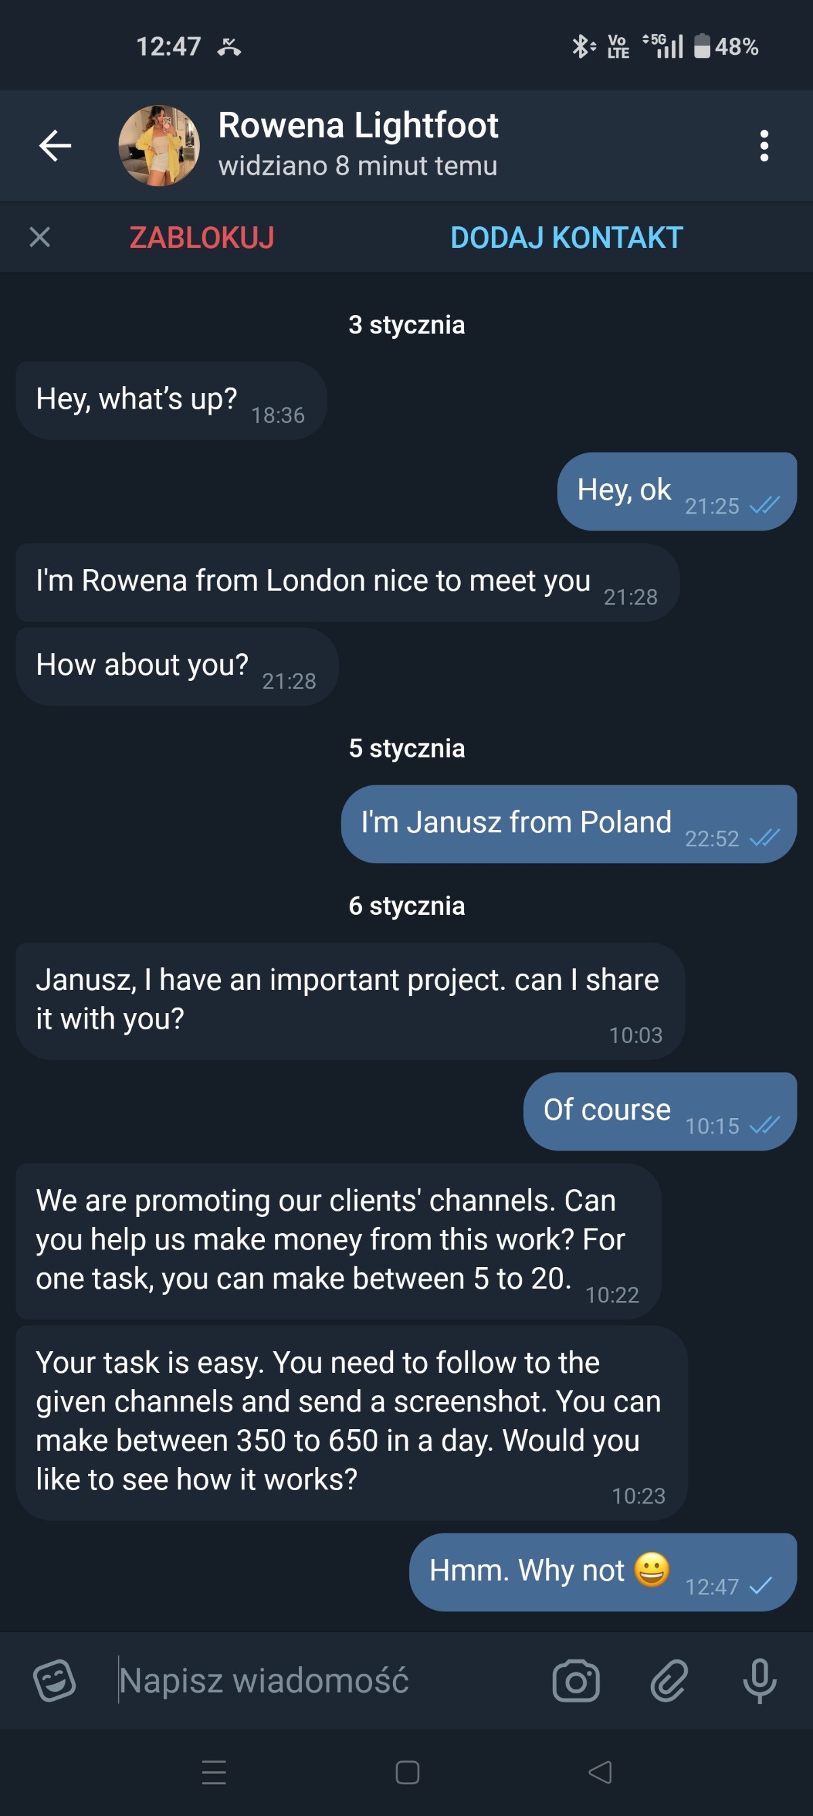
Task: Open the sticker and emoji panel
Action: click(x=54, y=1680)
